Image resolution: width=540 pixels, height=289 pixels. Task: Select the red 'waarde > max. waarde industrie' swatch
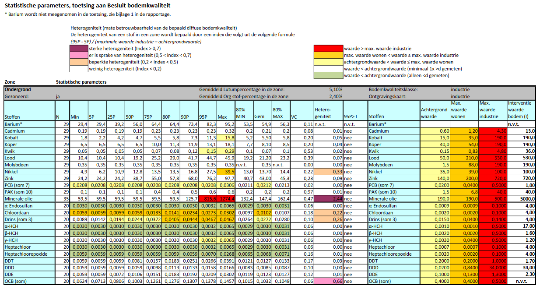328,49
